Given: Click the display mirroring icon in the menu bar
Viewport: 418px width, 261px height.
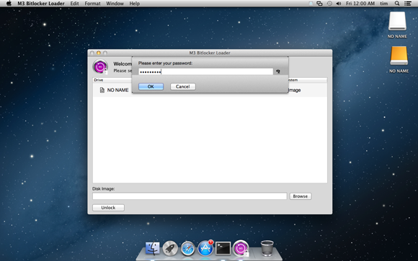Looking at the screenshot, I should point(319,4).
